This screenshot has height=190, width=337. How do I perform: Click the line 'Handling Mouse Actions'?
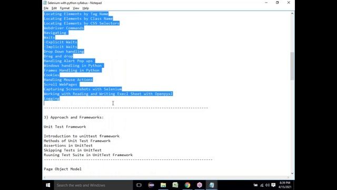point(68,80)
